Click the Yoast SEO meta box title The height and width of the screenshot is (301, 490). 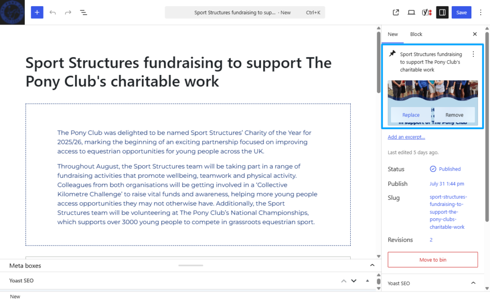(21, 281)
